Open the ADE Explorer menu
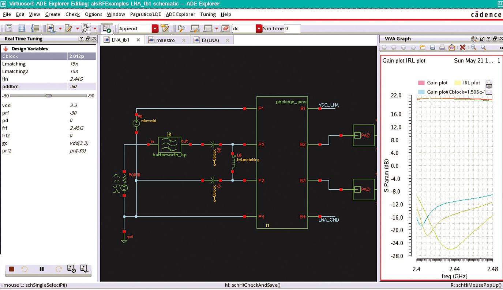 click(180, 14)
